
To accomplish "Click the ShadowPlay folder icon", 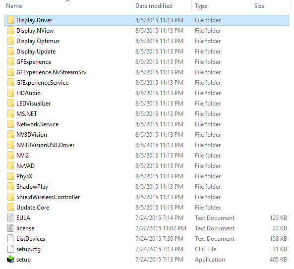I will click(x=10, y=186).
